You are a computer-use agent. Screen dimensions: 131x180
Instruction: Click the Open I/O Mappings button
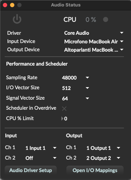pos(95,170)
